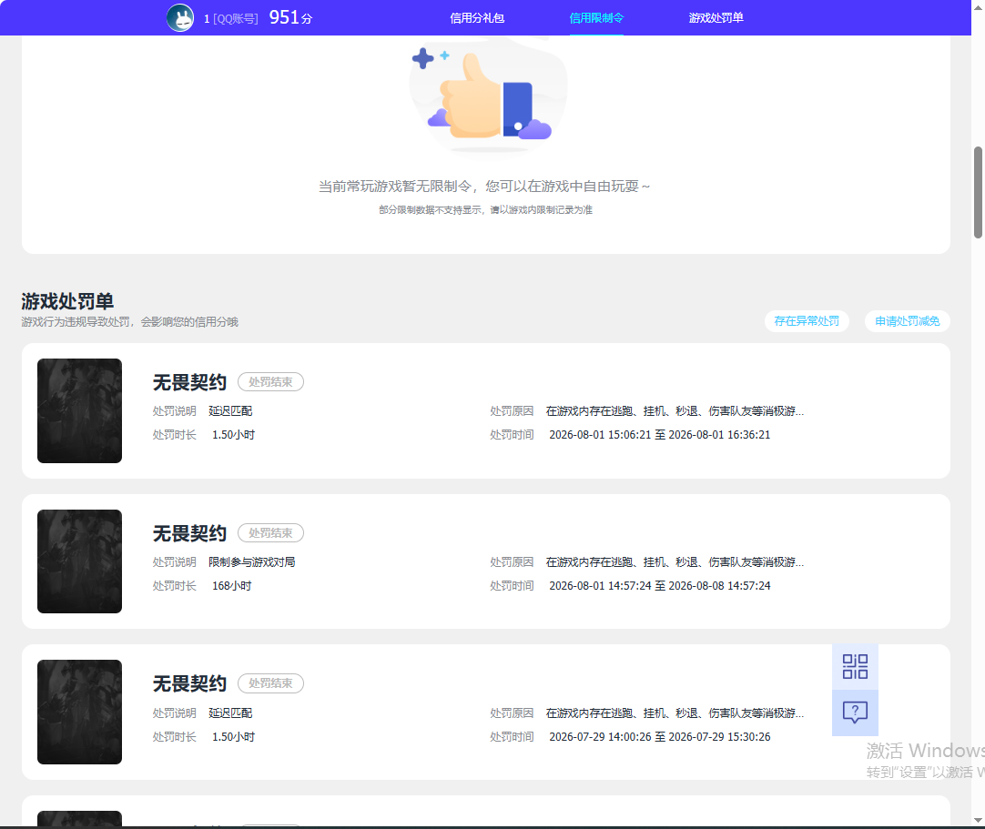
Task: Click the 当前常玩游戏暂无限制令 message
Action: (x=484, y=187)
